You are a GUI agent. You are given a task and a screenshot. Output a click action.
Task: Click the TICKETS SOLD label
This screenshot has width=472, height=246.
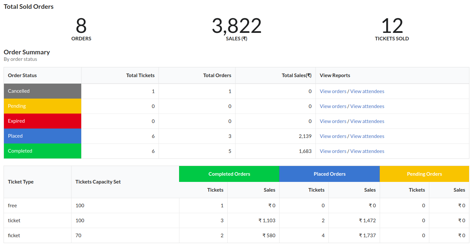point(392,39)
